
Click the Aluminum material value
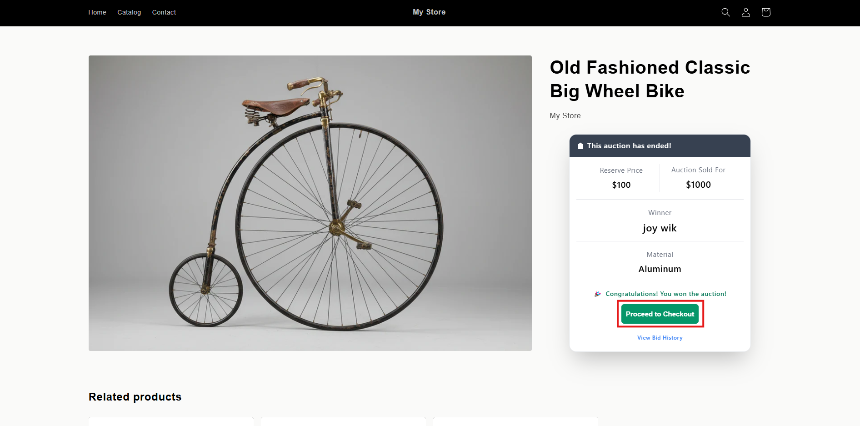point(660,269)
